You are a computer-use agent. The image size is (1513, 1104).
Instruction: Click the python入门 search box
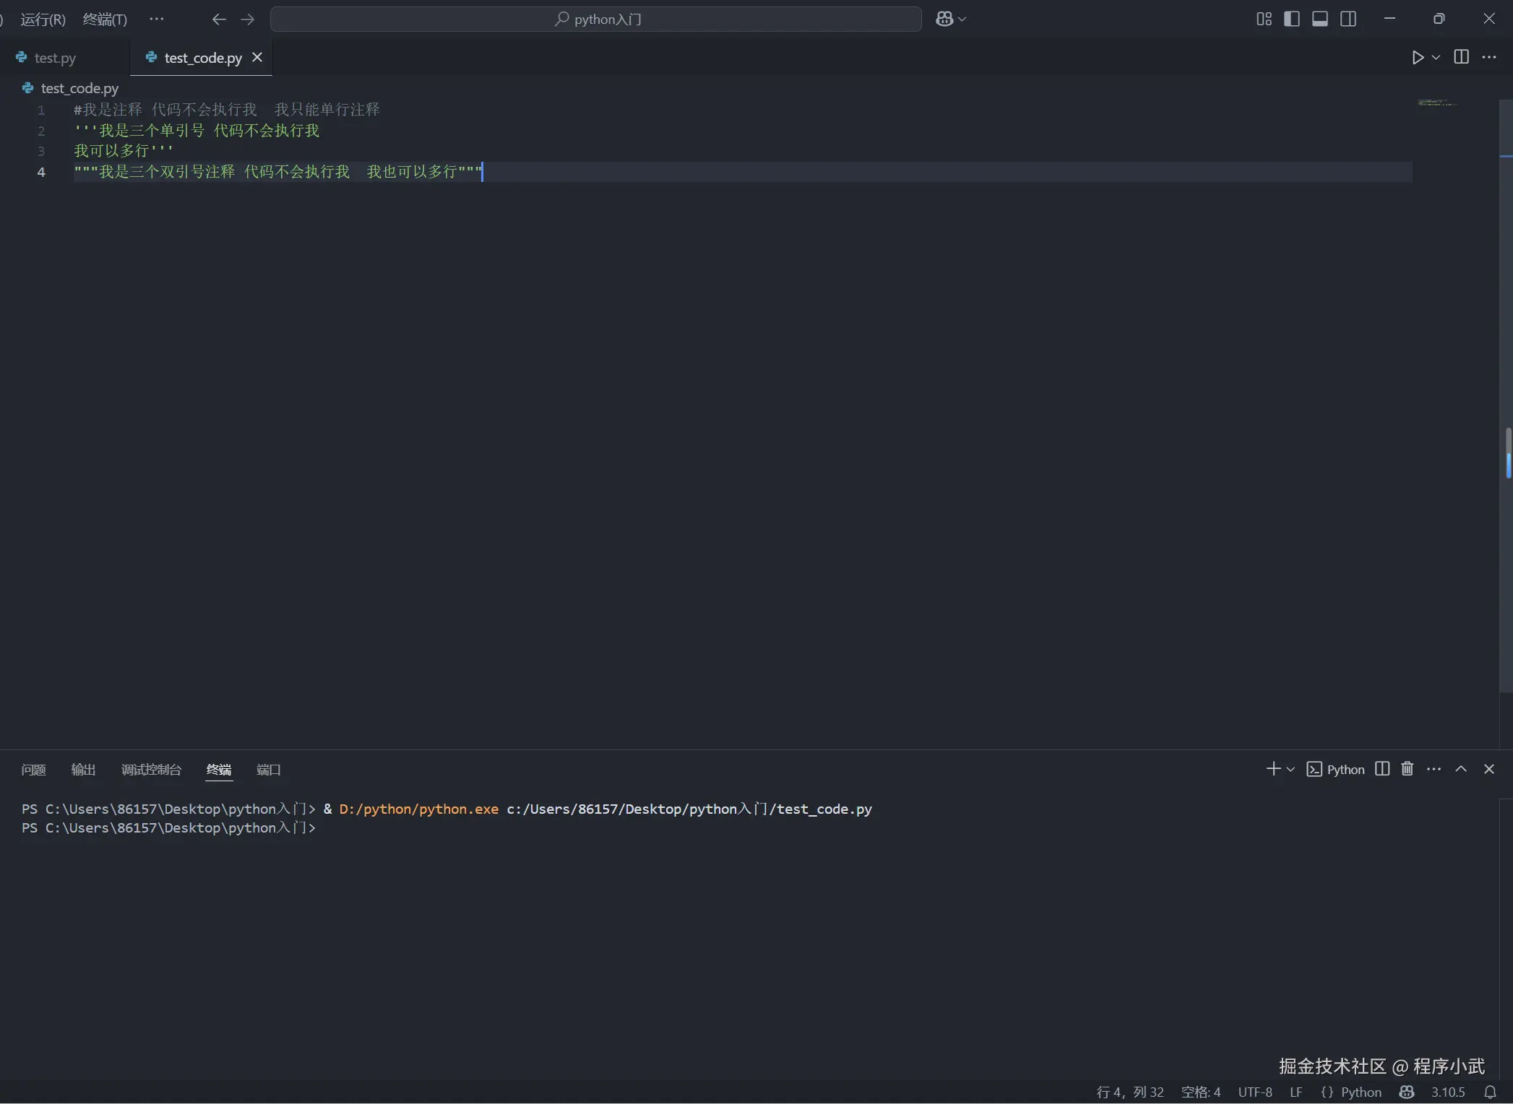596,19
